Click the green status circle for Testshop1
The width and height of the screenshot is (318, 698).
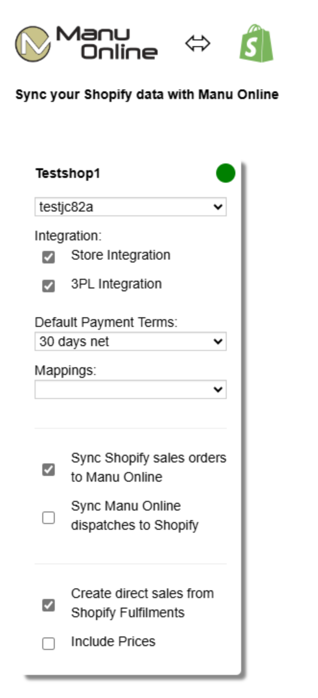click(226, 173)
